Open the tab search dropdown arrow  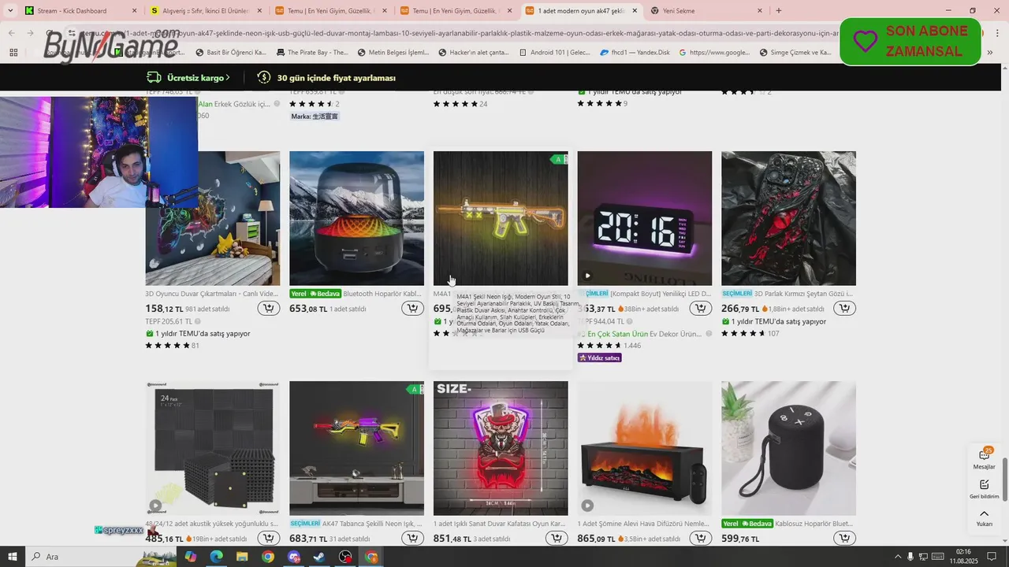click(x=10, y=11)
